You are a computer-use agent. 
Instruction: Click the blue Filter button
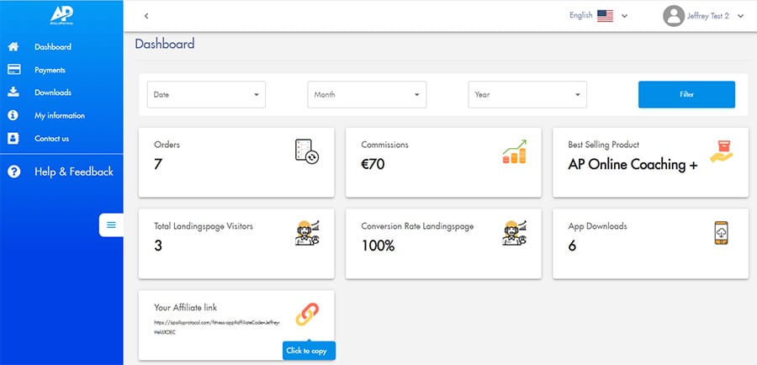point(686,95)
